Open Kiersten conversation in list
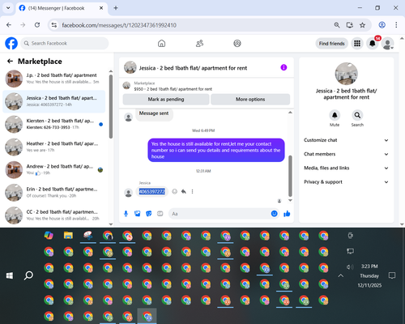The image size is (405, 324). (54, 124)
